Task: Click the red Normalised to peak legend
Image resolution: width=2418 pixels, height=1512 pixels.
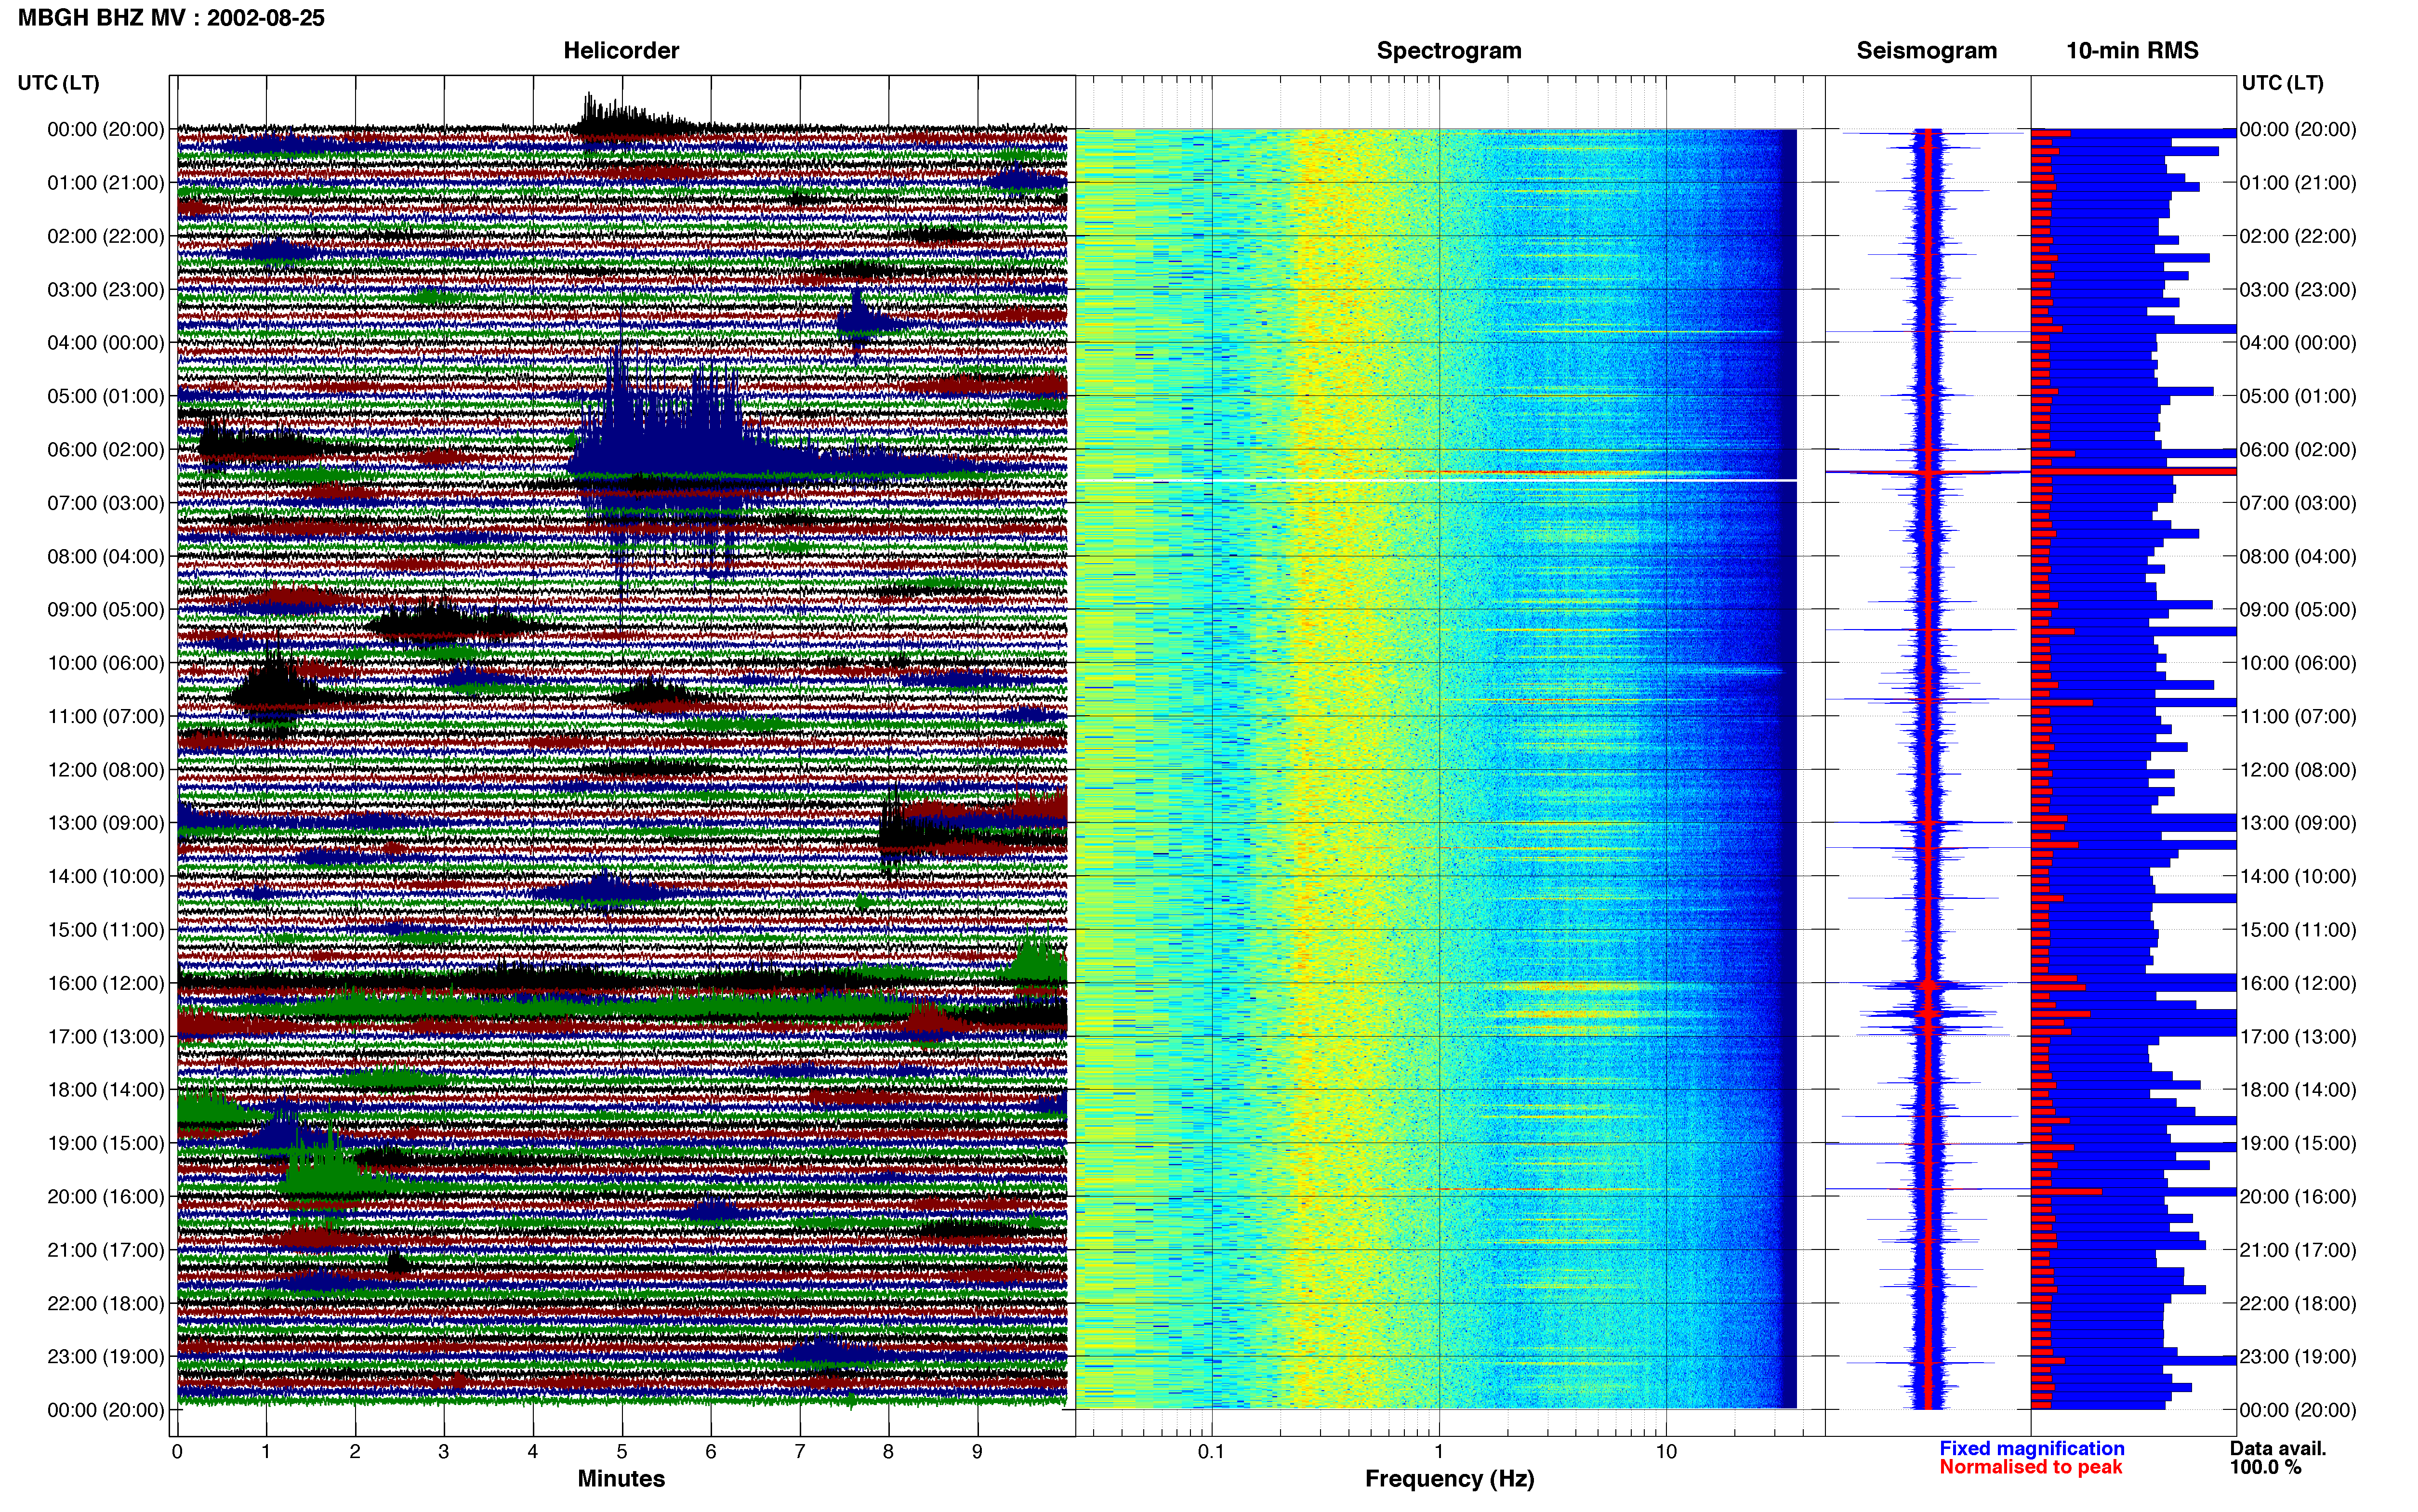Action: pos(2030,1467)
